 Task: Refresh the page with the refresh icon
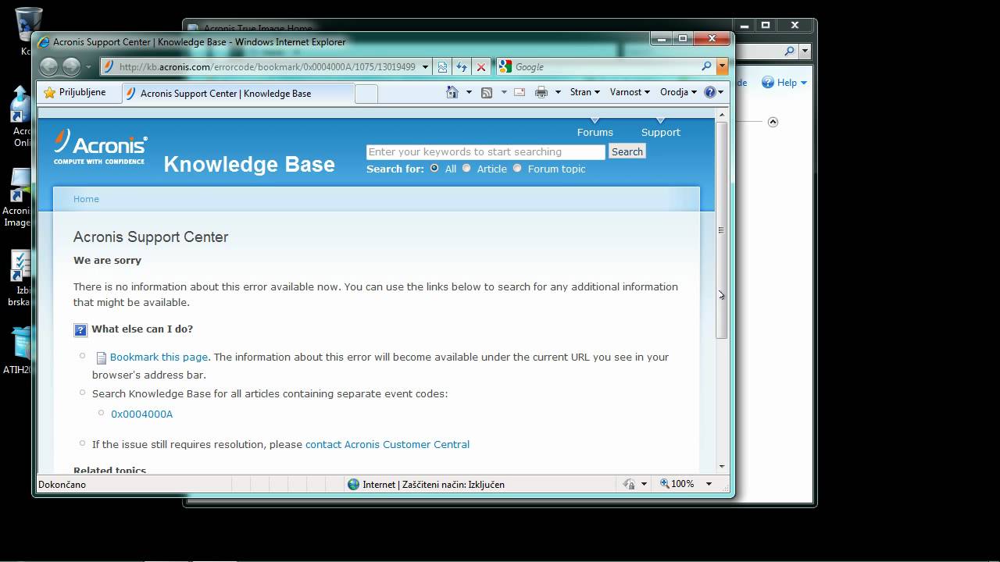(462, 67)
